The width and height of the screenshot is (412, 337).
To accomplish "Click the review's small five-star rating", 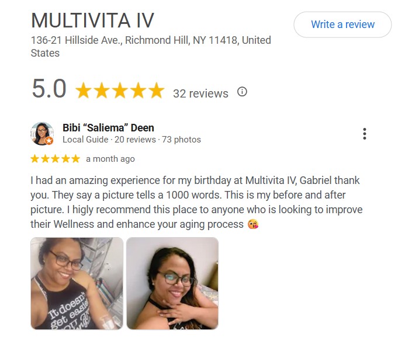I will click(55, 159).
